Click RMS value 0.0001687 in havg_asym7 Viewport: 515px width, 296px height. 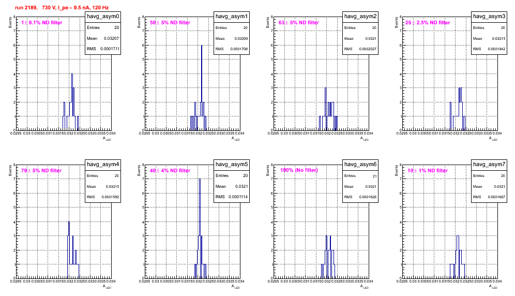click(x=496, y=197)
